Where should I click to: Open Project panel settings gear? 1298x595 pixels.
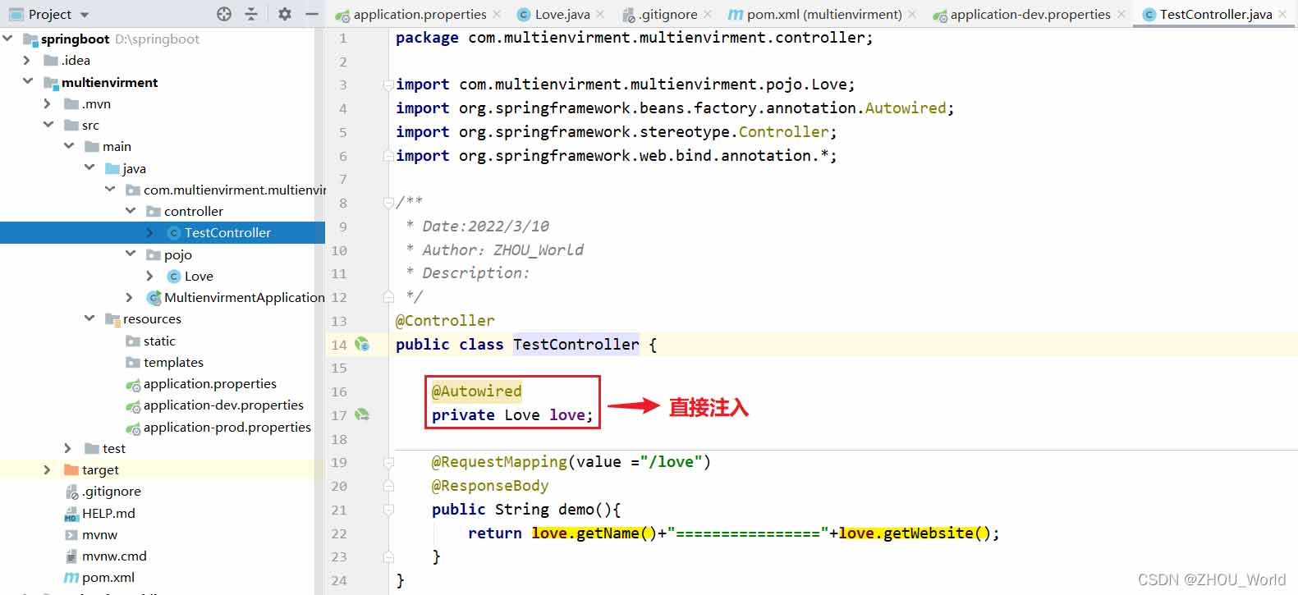point(284,14)
